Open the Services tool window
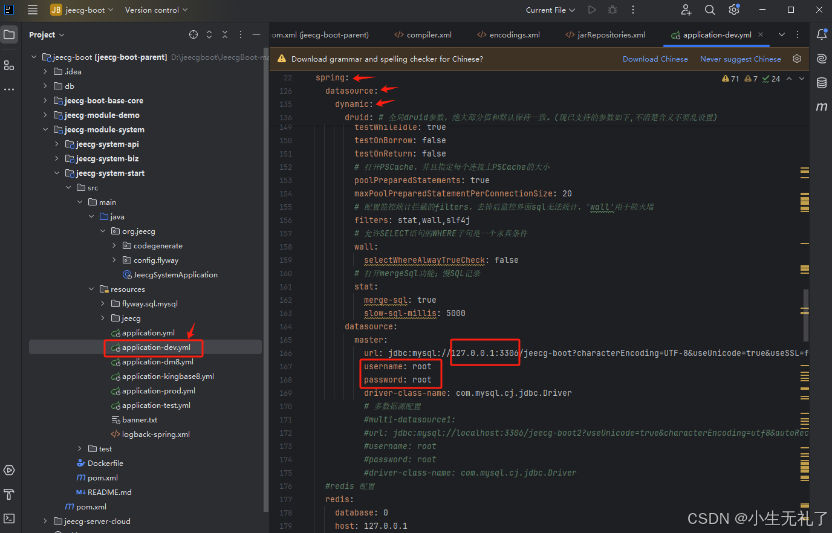The image size is (832, 533). [x=9, y=470]
